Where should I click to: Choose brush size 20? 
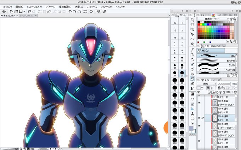pyautogui.click(x=182, y=74)
